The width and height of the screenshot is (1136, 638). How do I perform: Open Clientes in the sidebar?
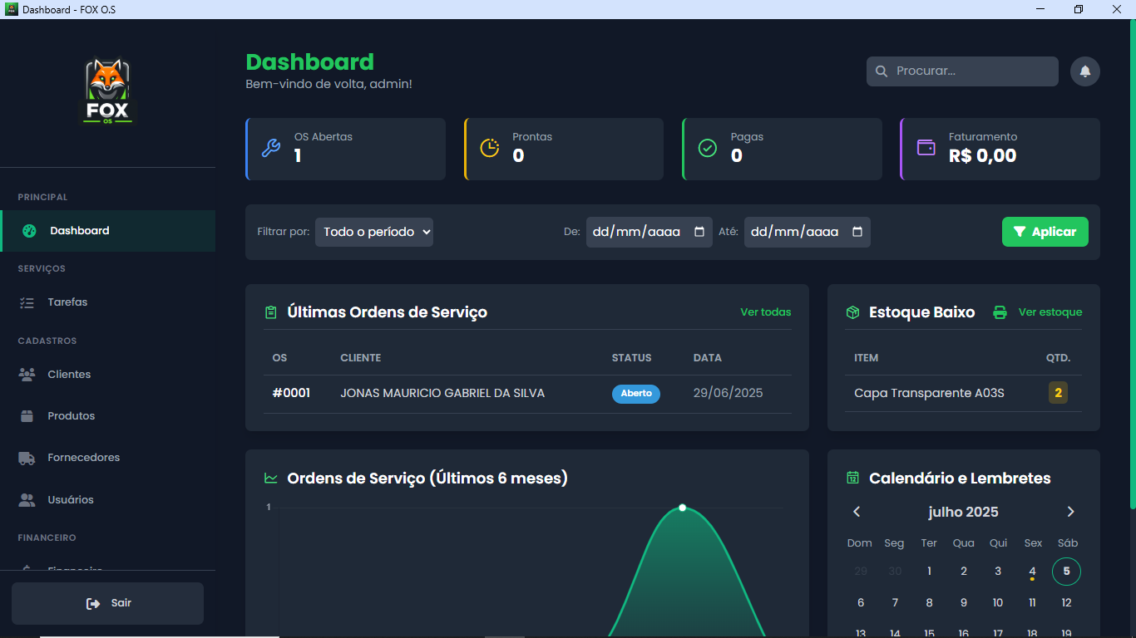tap(69, 375)
